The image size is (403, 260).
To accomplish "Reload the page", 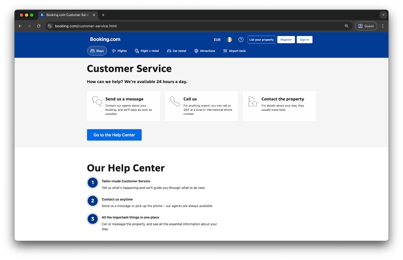I will tap(39, 26).
